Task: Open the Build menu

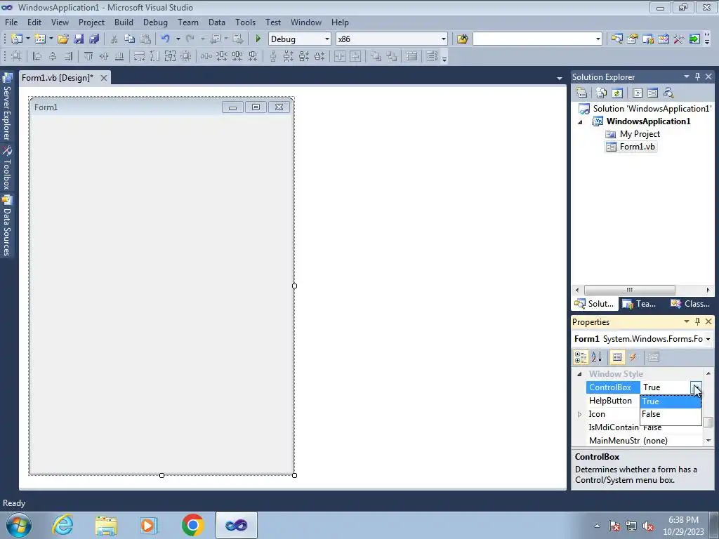Action: coord(124,22)
